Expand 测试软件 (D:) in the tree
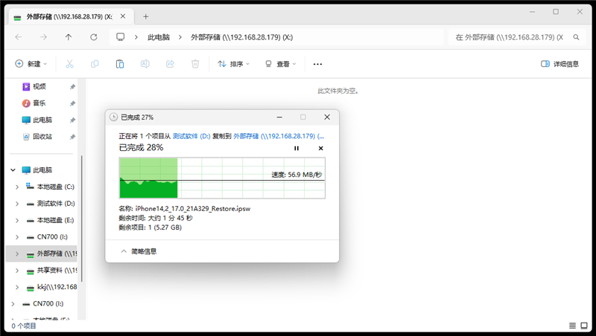 click(x=17, y=204)
